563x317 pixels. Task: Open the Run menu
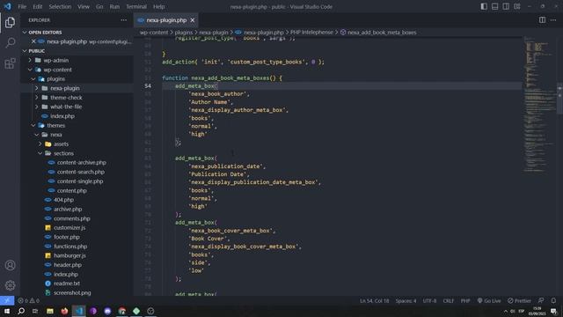point(114,6)
